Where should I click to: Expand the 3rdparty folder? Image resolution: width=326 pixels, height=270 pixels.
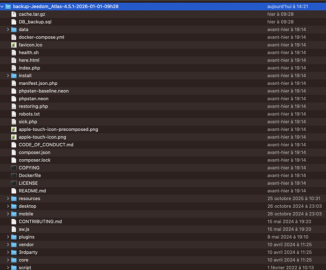[8, 252]
